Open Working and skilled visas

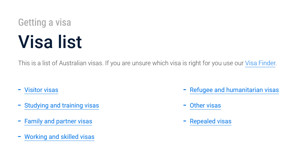point(59,137)
